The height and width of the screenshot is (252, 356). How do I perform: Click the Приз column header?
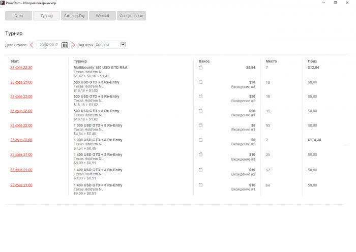tap(312, 61)
